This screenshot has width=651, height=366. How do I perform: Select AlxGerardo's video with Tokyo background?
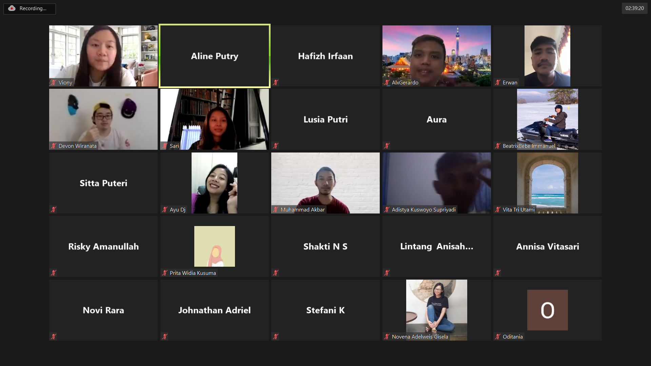437,56
